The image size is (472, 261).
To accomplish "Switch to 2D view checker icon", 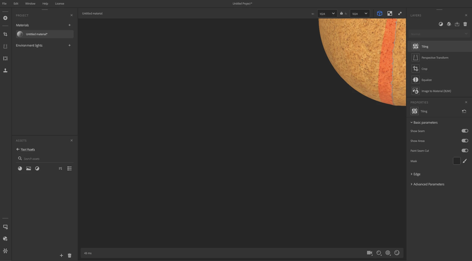I will click(390, 13).
